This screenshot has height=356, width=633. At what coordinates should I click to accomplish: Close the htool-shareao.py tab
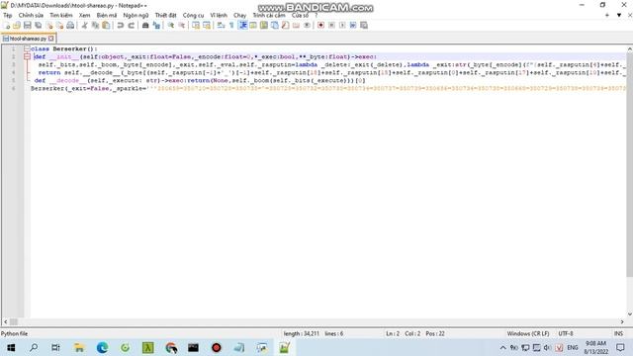click(x=51, y=39)
